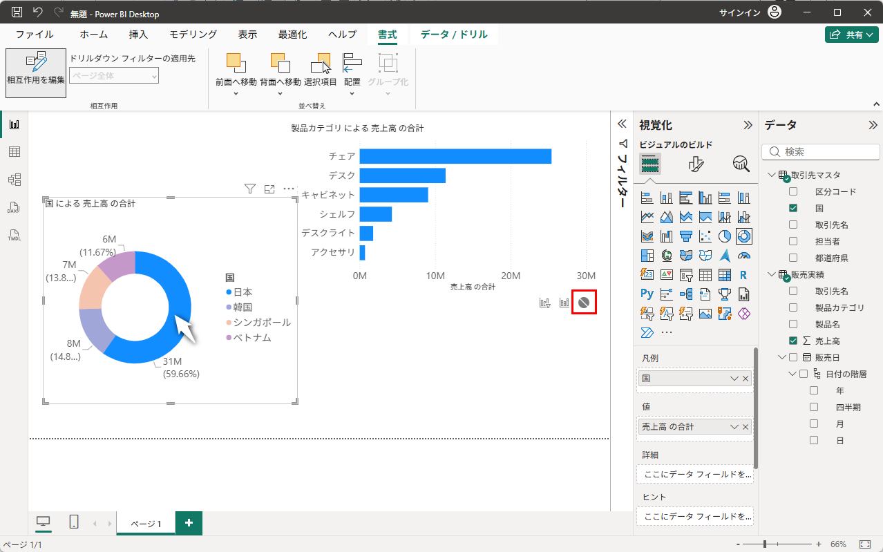Viewport: 883px width, 552px height.
Task: Choose the matrix visual
Action: click(725, 275)
